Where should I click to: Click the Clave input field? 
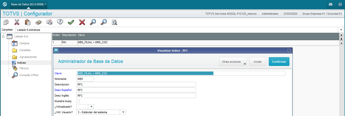181,73
